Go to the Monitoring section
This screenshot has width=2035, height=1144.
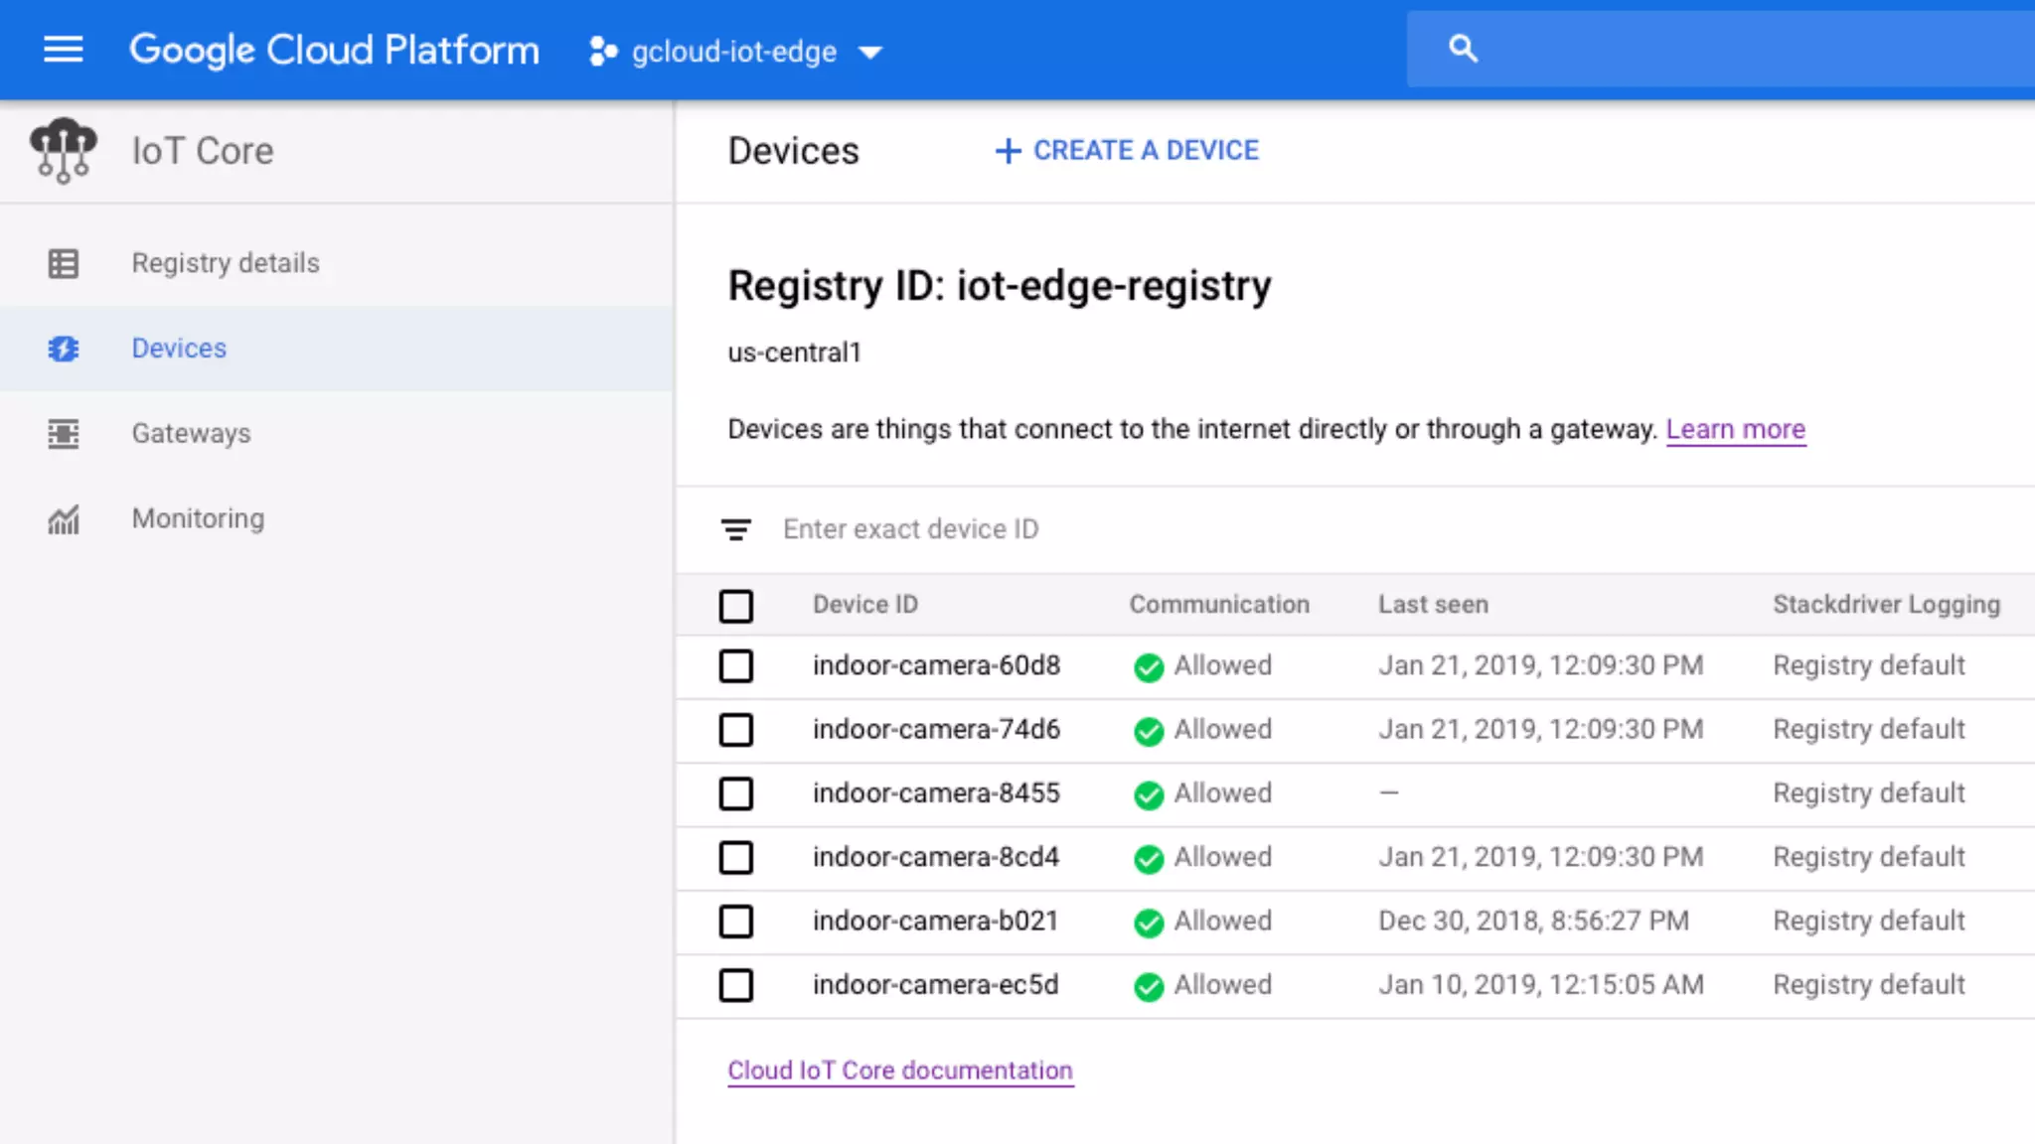click(198, 519)
